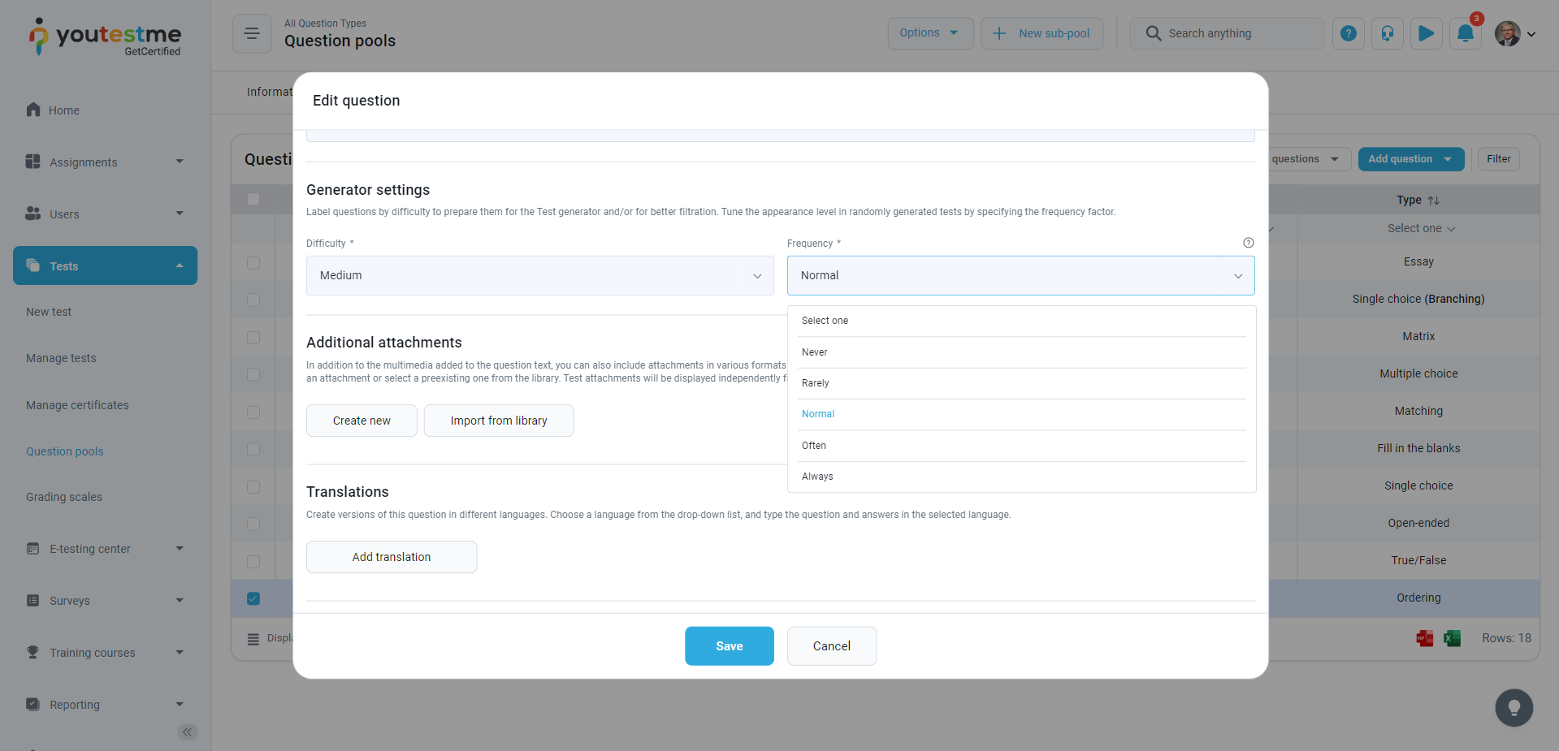
Task: Collapse sidebar with double-chevron icon
Action: pyautogui.click(x=187, y=732)
